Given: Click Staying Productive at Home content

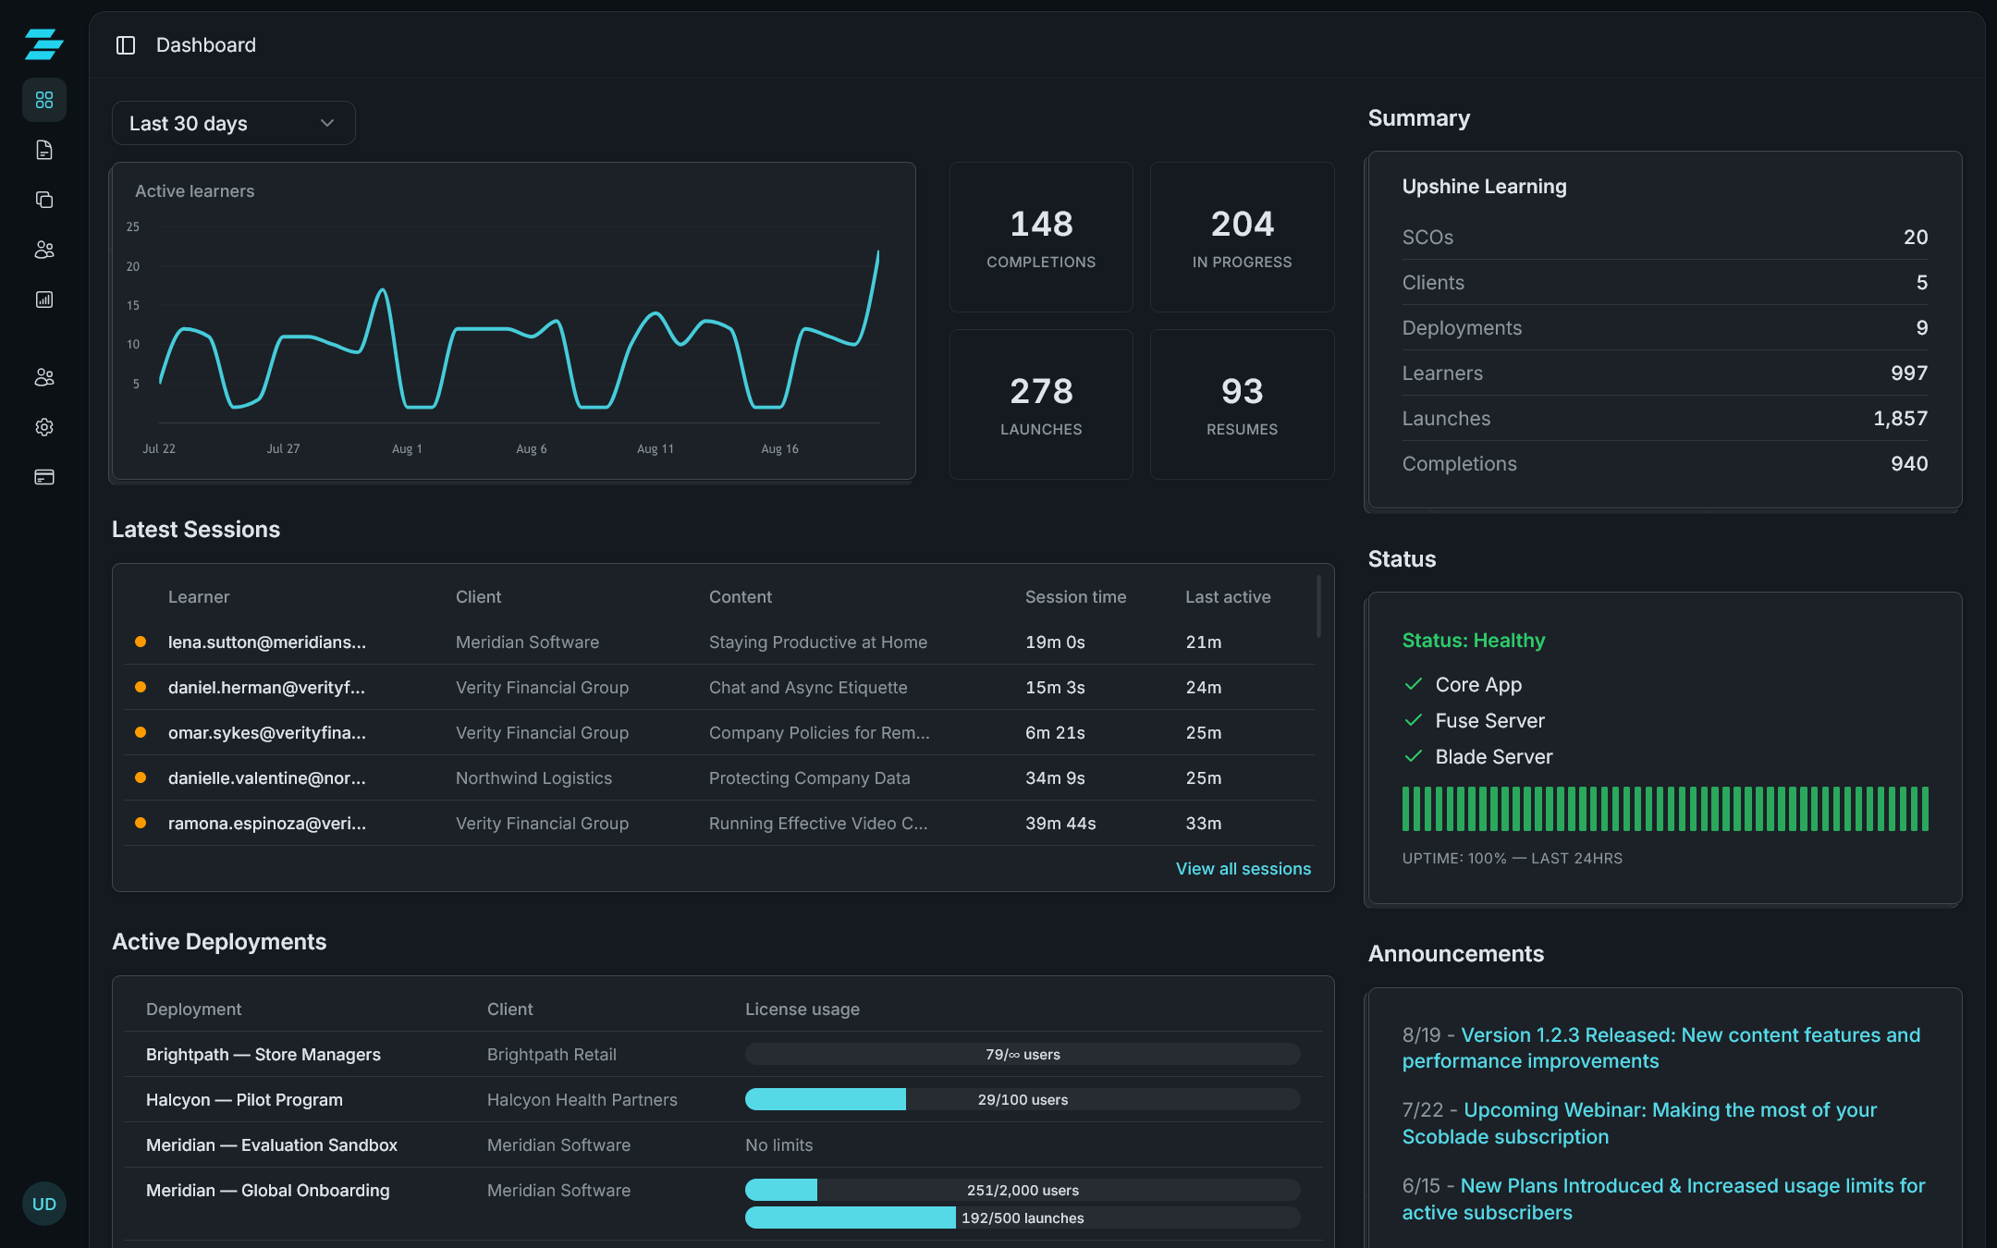Looking at the screenshot, I should (x=817, y=642).
